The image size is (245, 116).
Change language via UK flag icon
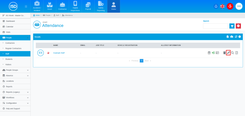[222, 6]
